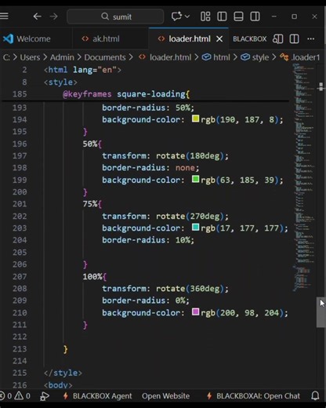Open the Copilot chat icon

(x=176, y=16)
